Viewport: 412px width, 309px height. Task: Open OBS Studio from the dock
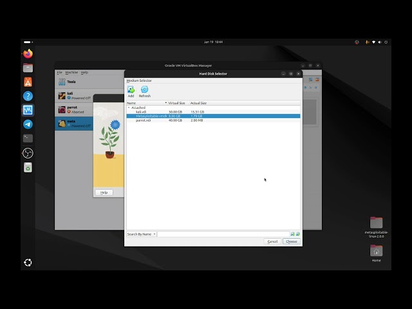[28, 153]
